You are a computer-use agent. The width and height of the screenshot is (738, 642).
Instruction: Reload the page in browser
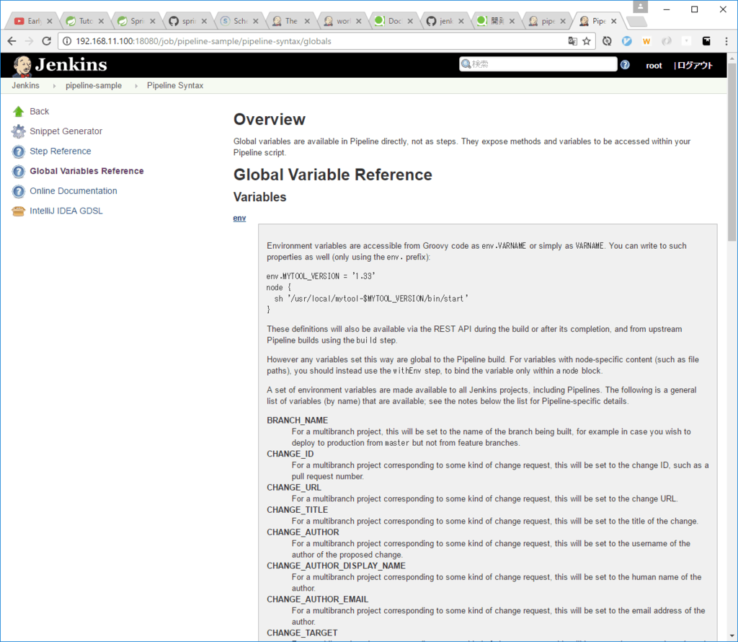coord(47,41)
